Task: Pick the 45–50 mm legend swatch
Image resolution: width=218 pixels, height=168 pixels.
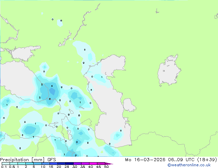Action: pos(101,164)
